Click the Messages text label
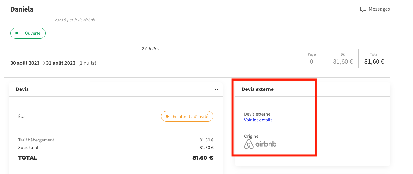This screenshot has height=174, width=413. pyautogui.click(x=379, y=9)
